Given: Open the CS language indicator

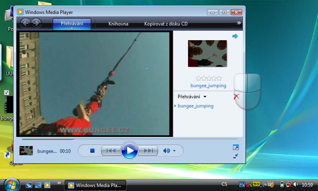Looking at the screenshot, I should [224, 184].
